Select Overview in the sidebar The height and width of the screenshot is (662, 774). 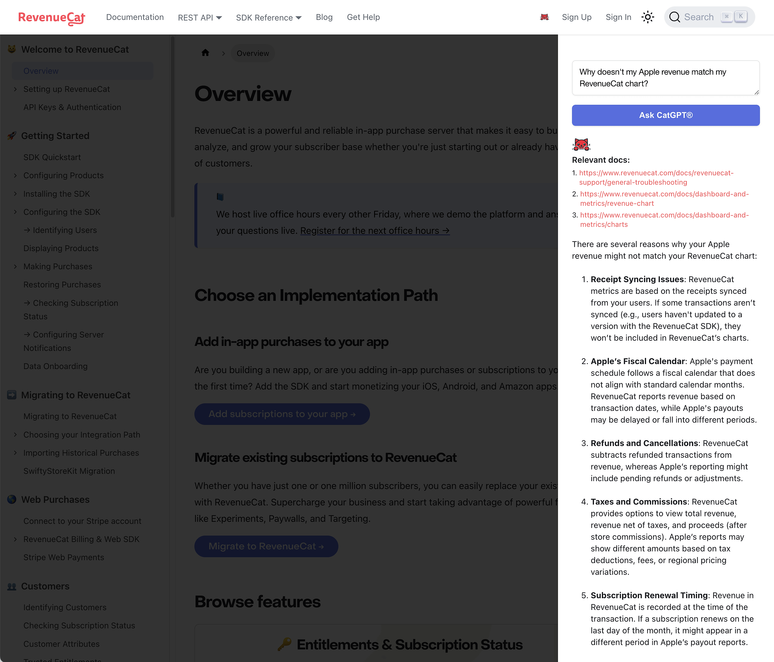(82, 71)
